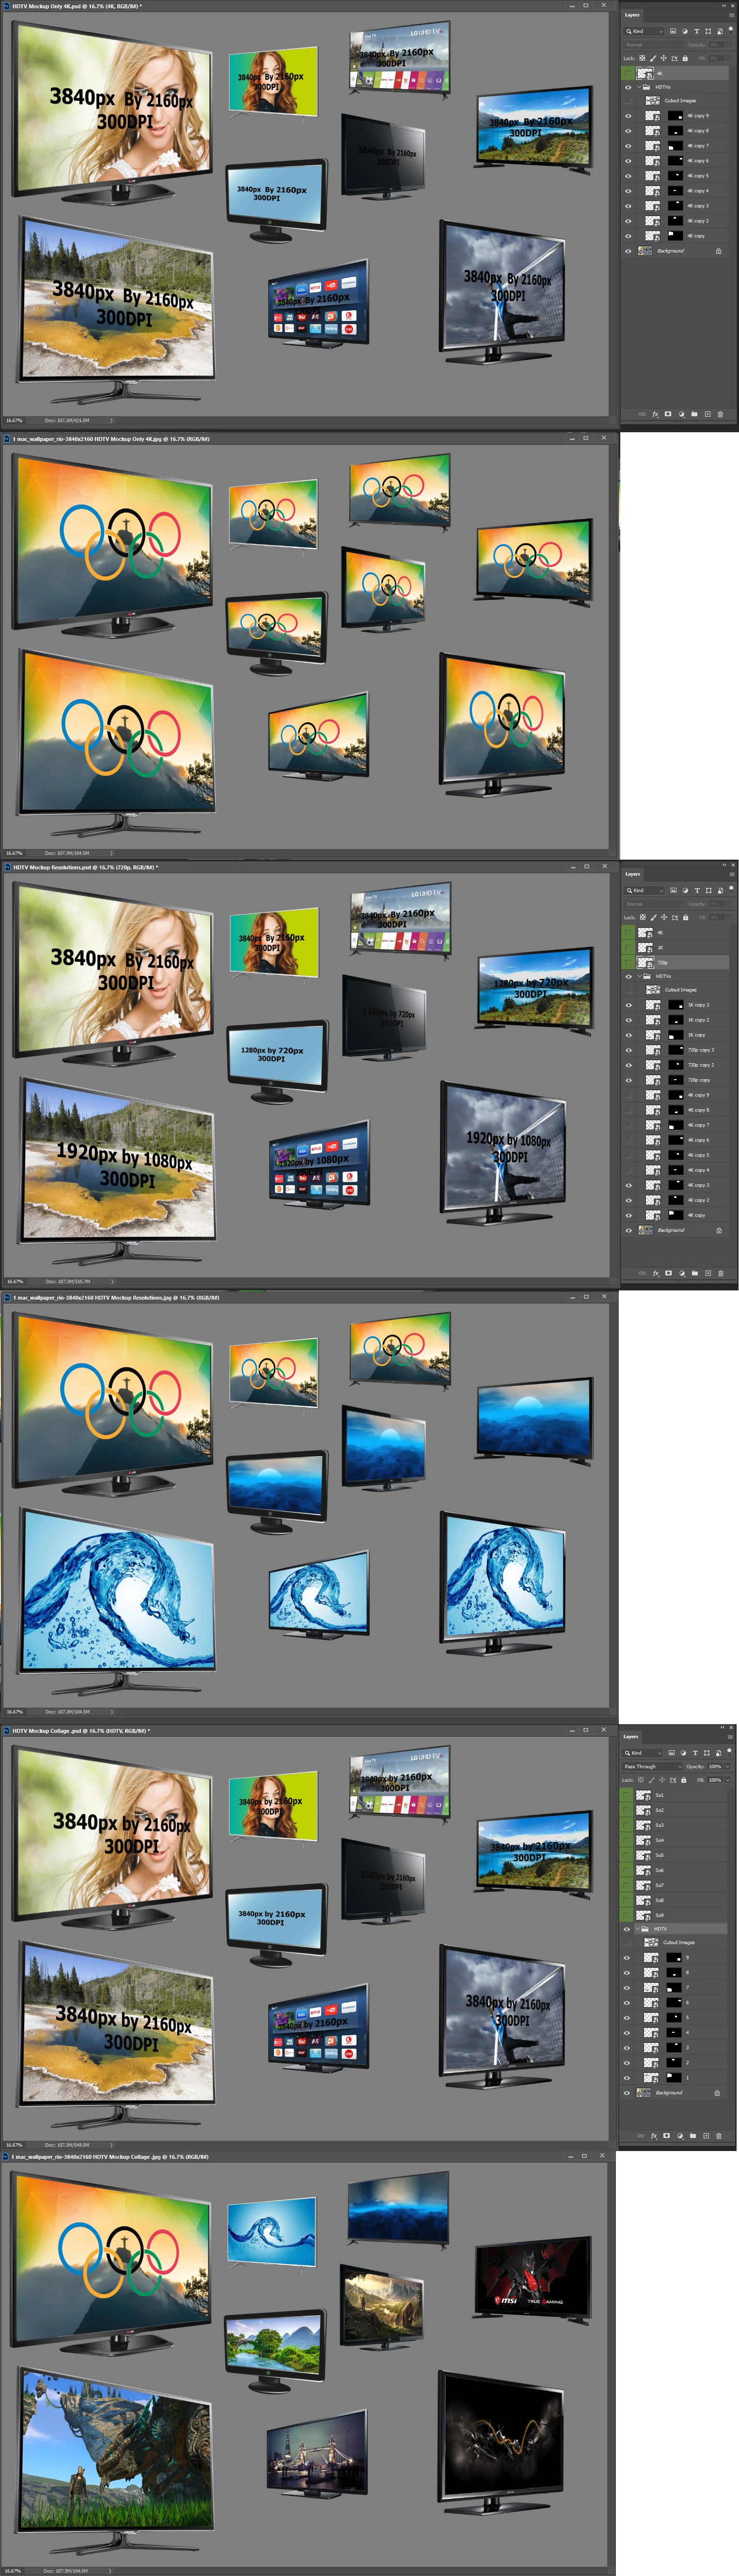Lock transparent pixels in Only 4K.psd Layers panel

click(642, 58)
